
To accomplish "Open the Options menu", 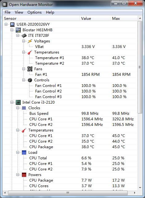I will pyautogui.click(x=35, y=12).
